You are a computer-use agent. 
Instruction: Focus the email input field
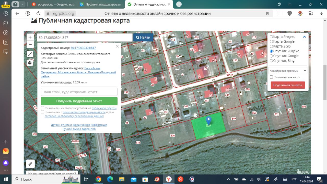79,92
